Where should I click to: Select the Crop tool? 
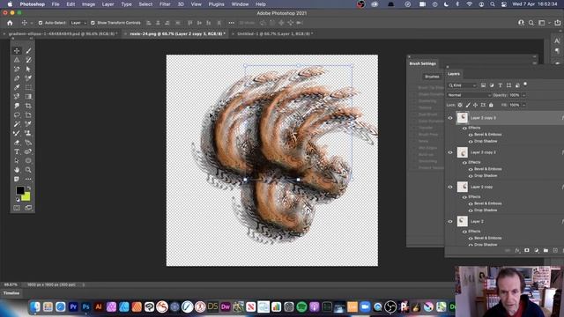[x=28, y=106]
